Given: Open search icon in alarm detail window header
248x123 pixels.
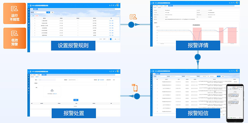Looking at the screenshot, I should [229, 3].
